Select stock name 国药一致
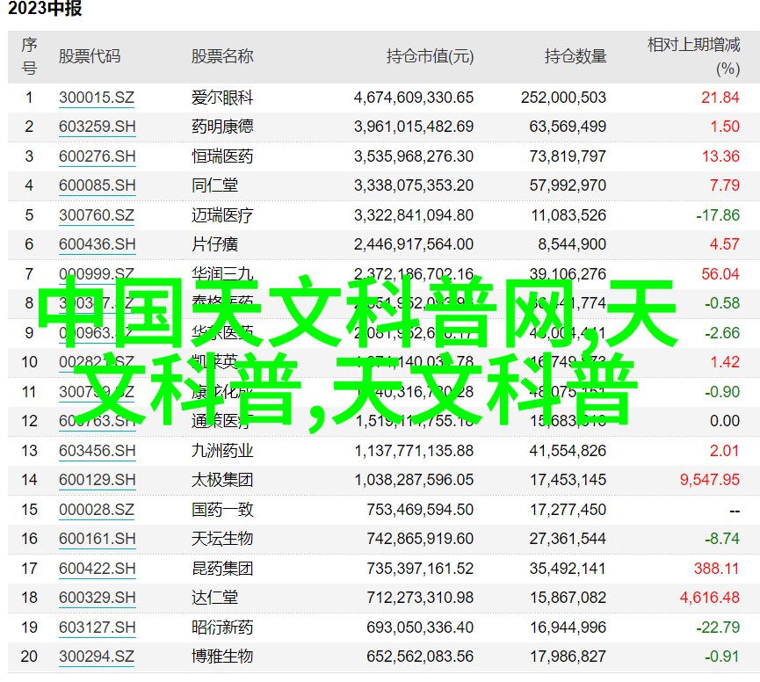The height and width of the screenshot is (682, 760). click(222, 510)
